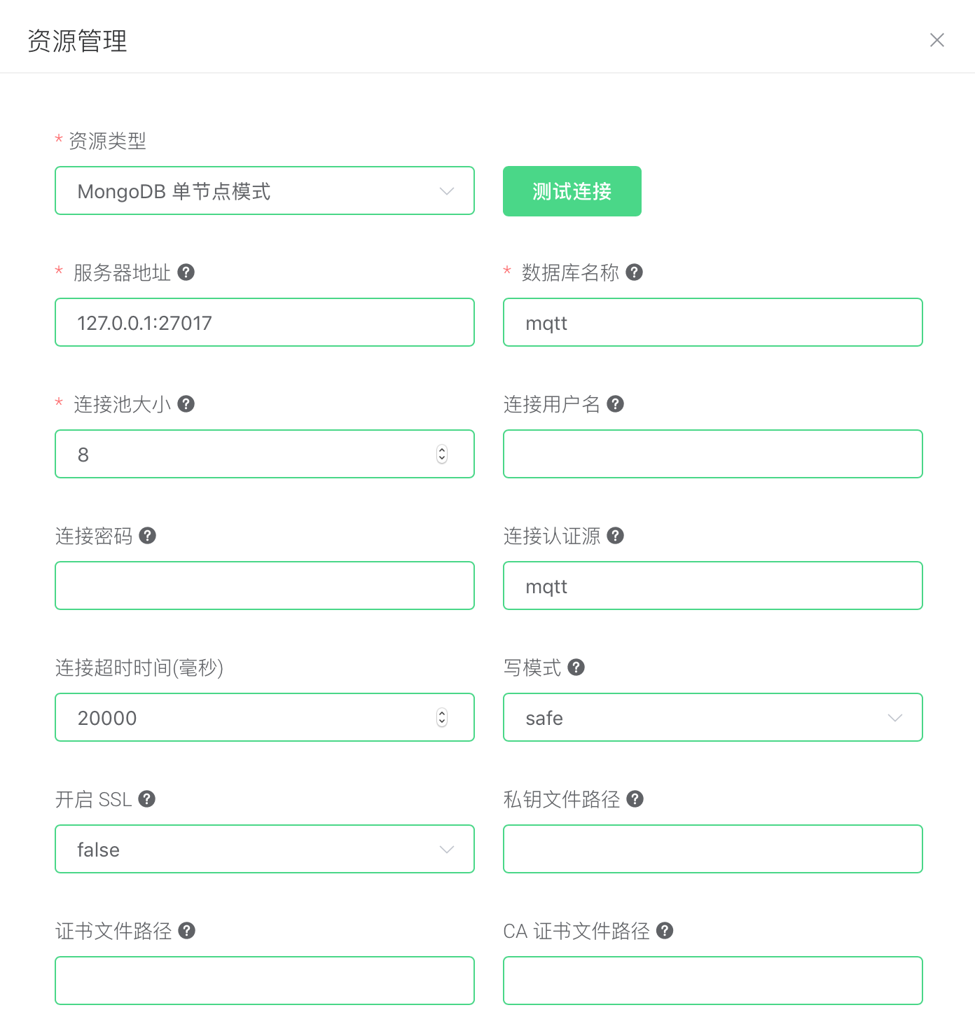Image resolution: width=975 pixels, height=1031 pixels.
Task: Focus the 连接密码 input box
Action: tap(264, 586)
